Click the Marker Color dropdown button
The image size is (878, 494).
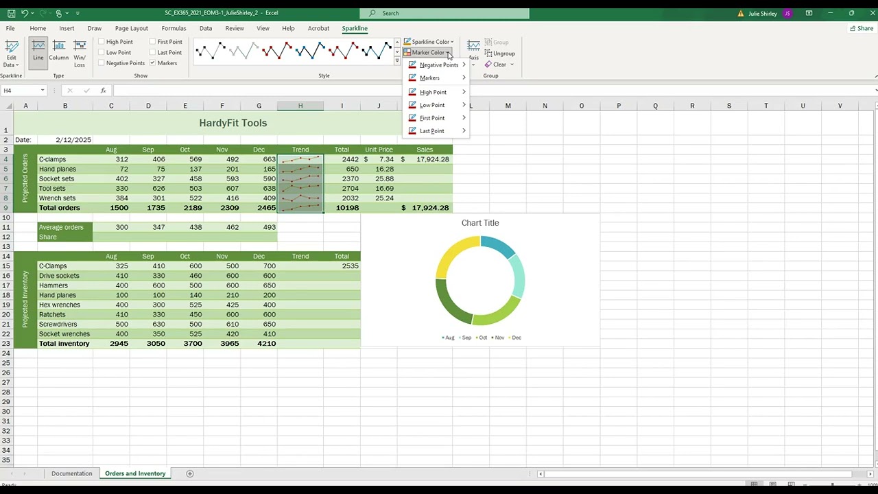click(x=427, y=53)
